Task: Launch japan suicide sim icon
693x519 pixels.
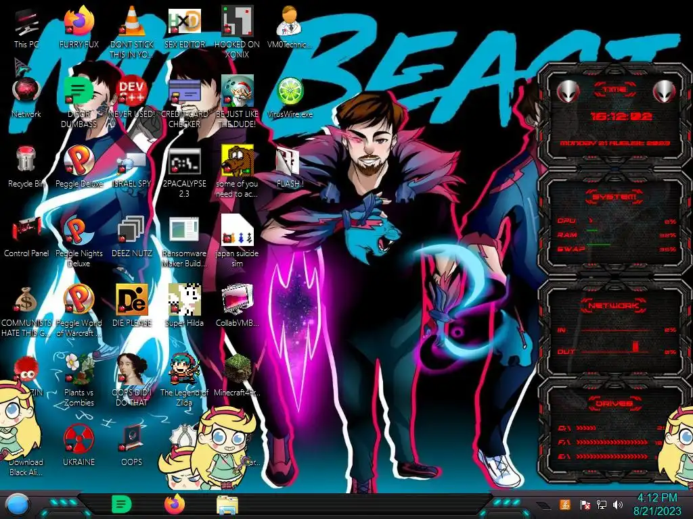Action: pos(237,241)
